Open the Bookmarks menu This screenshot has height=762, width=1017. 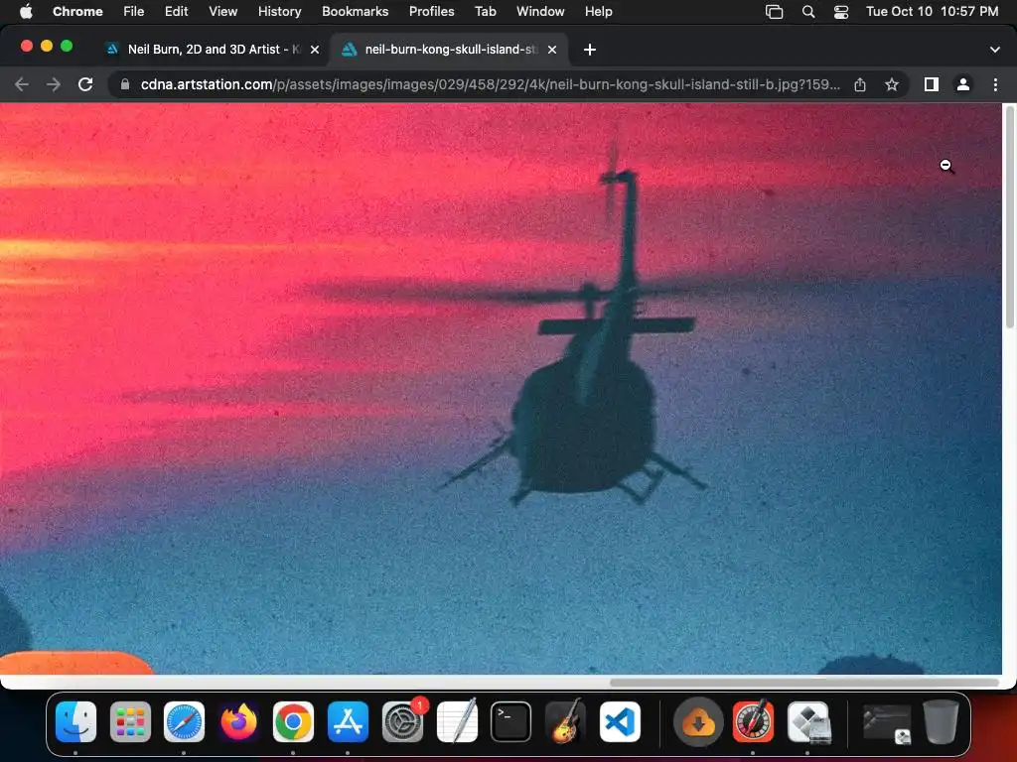pos(355,12)
